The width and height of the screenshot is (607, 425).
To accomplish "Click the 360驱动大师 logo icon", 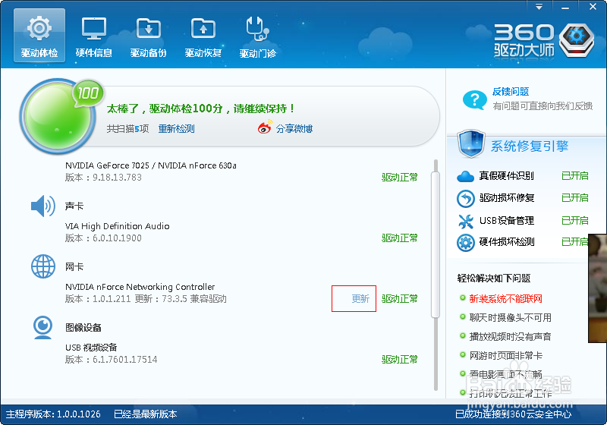I will tap(577, 39).
